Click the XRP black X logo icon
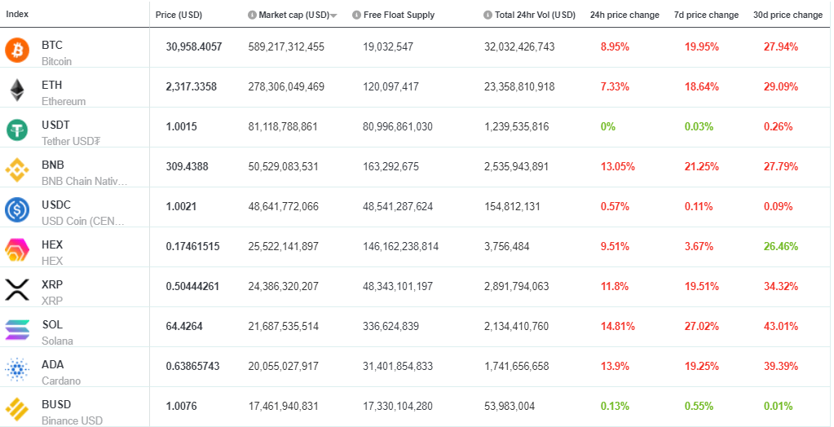This screenshot has width=834, height=427. [17, 289]
